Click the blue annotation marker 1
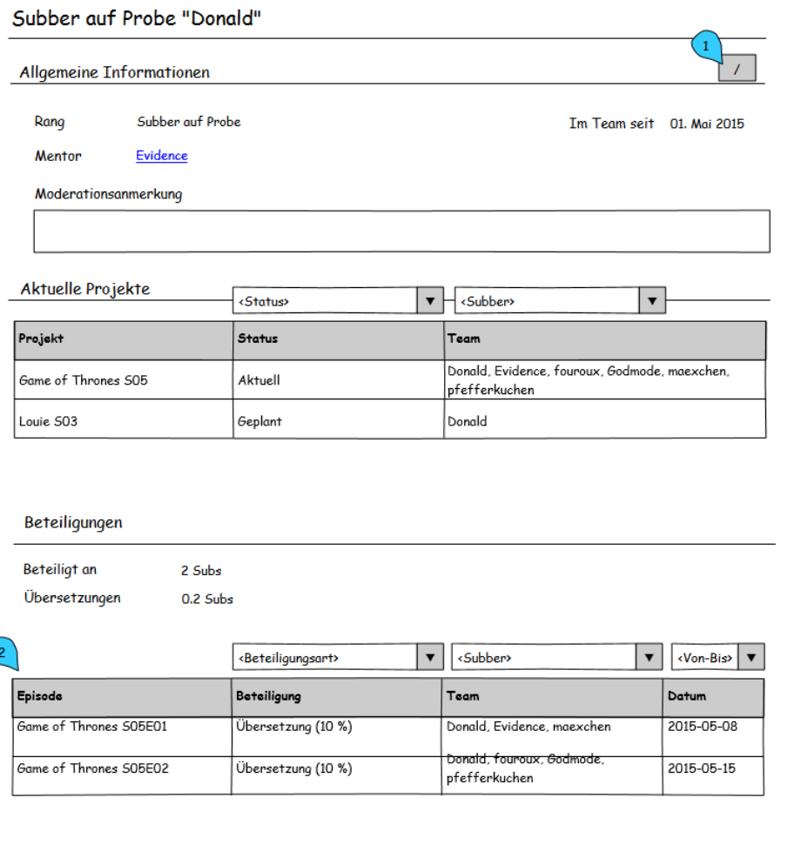 (706, 46)
